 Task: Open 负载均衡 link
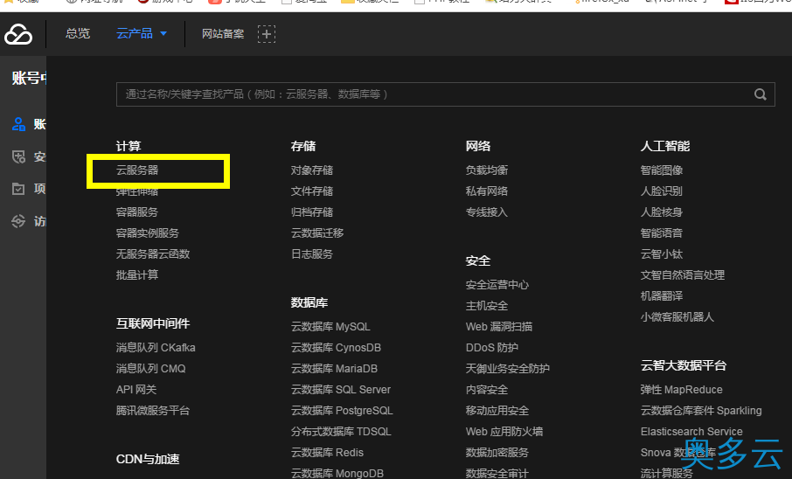click(x=487, y=170)
